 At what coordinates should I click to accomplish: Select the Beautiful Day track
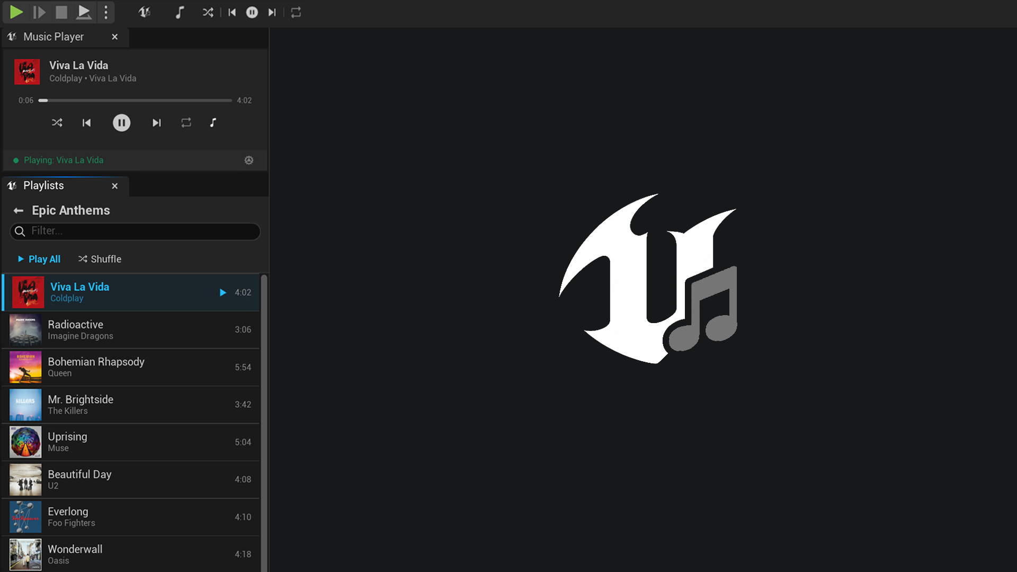tap(131, 479)
